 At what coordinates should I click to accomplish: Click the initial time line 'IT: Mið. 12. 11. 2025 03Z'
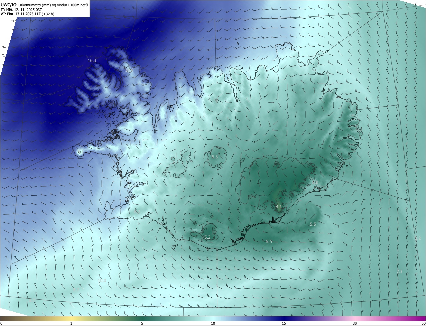21,10
